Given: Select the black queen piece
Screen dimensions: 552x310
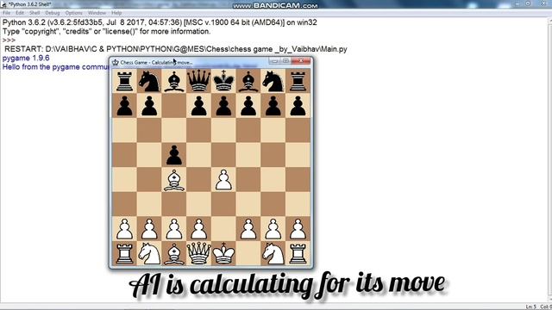Looking at the screenshot, I should pos(199,80).
